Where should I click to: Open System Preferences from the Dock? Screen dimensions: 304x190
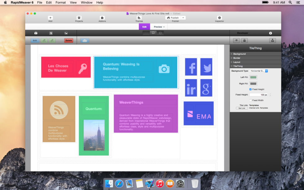coord(180,183)
